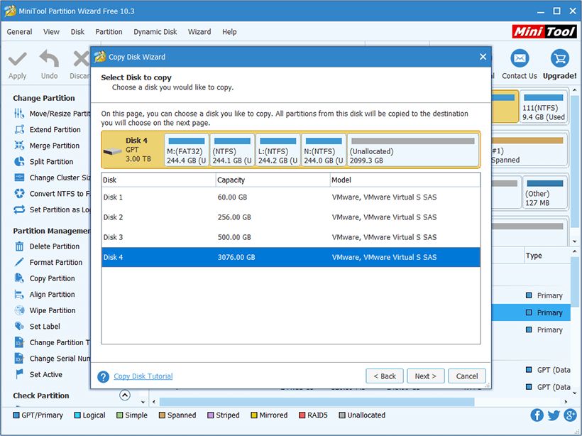The image size is (582, 436).
Task: Click the Model column header
Action: tap(405, 180)
